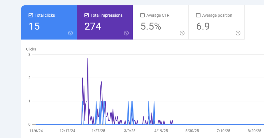Click the 8/20/25 date on the axis
This screenshot has width=264, height=138.
click(x=254, y=131)
